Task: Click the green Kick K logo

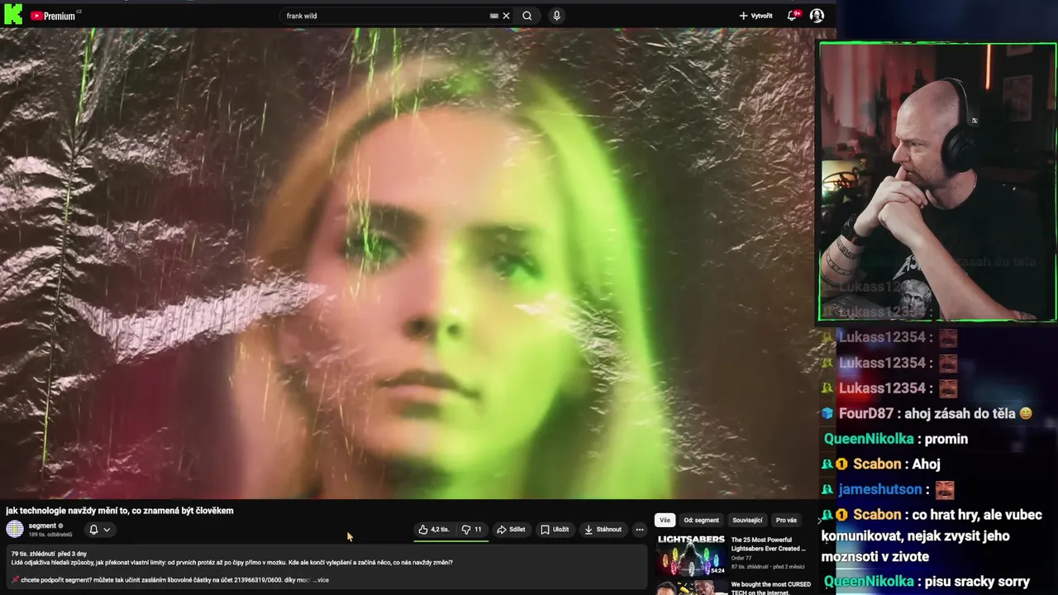Action: coord(13,14)
